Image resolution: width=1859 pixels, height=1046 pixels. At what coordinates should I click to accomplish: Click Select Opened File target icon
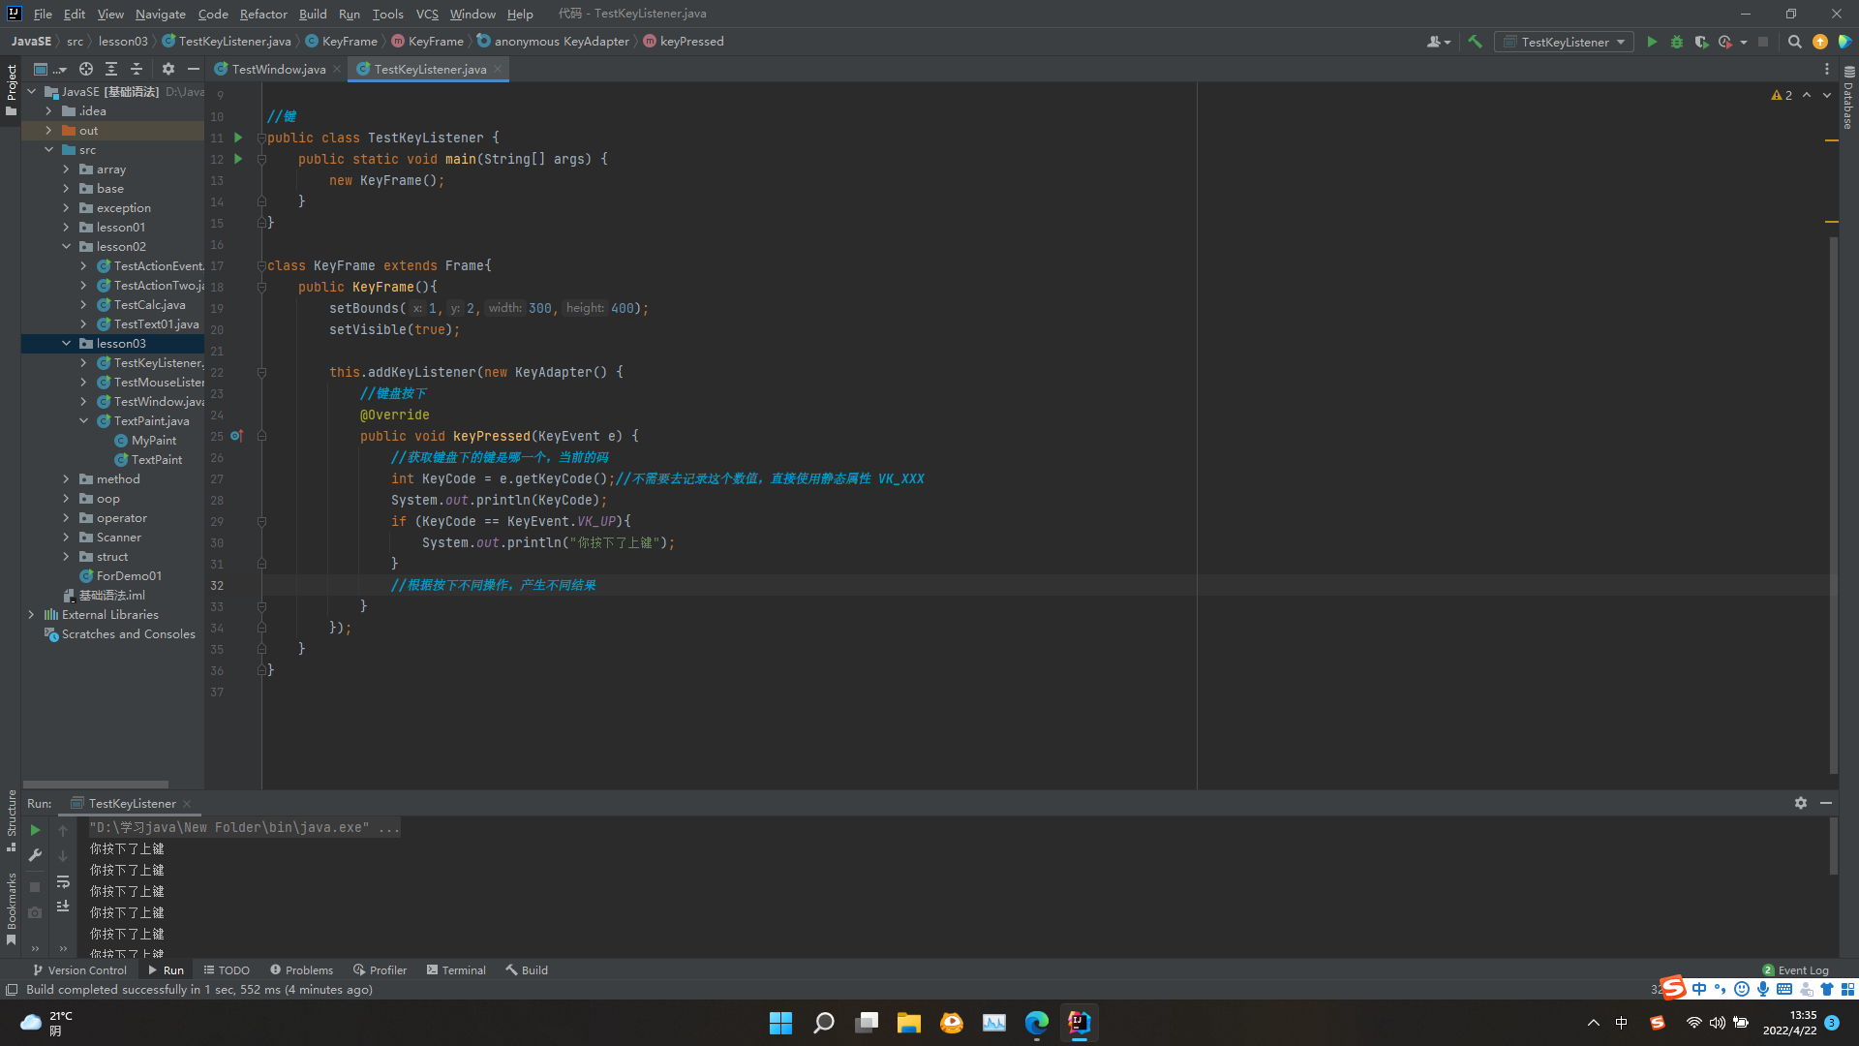pyautogui.click(x=86, y=69)
